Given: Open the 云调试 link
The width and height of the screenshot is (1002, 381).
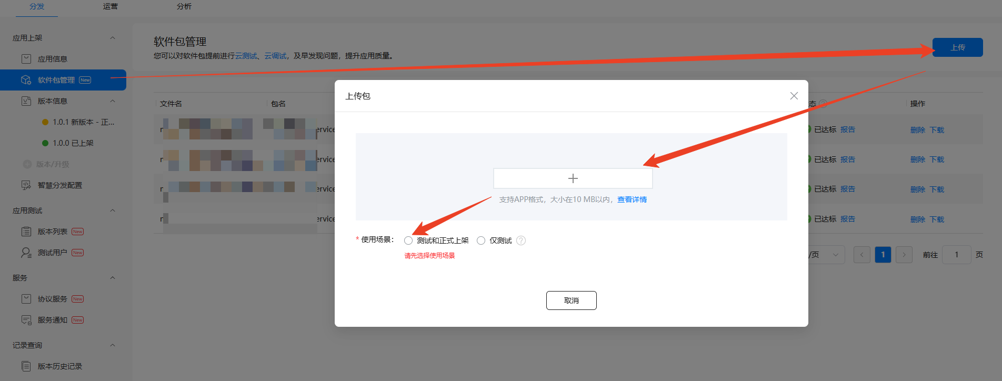Looking at the screenshot, I should point(275,56).
